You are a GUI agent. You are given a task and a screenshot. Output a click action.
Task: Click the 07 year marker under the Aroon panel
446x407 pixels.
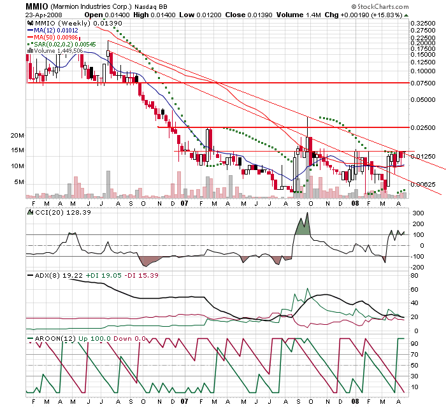(x=184, y=401)
